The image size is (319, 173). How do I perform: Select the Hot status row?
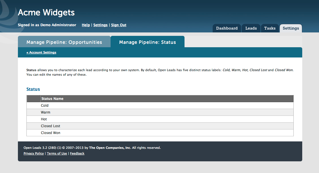click(x=160, y=119)
